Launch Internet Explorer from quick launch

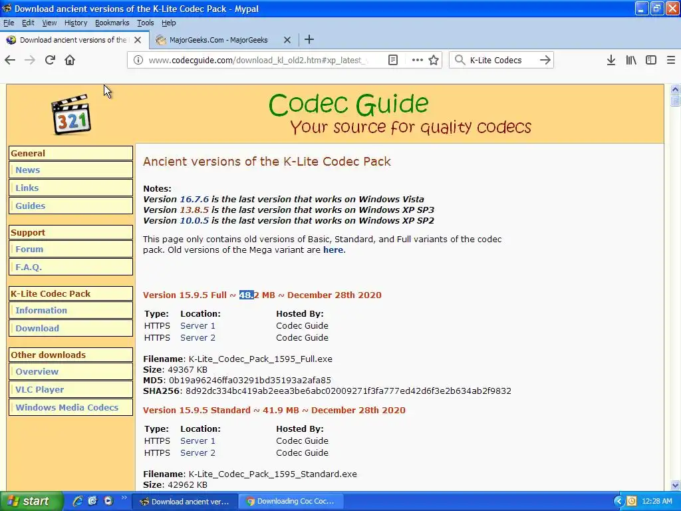pyautogui.click(x=78, y=501)
